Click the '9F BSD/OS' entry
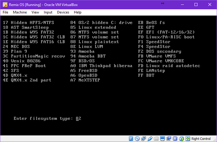This screenshot has width=217, height=142. pyautogui.click(x=82, y=61)
